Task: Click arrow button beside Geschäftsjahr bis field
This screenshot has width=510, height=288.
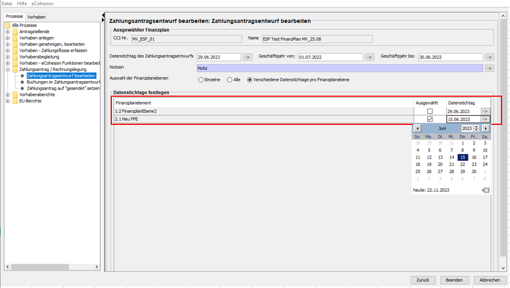Action: (489, 57)
